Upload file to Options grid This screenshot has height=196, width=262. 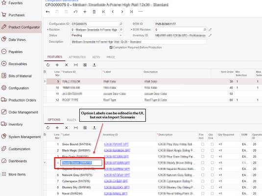pos(94,128)
